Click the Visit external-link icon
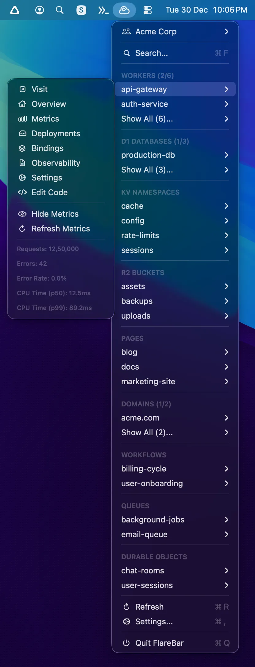The image size is (255, 667). pos(22,89)
